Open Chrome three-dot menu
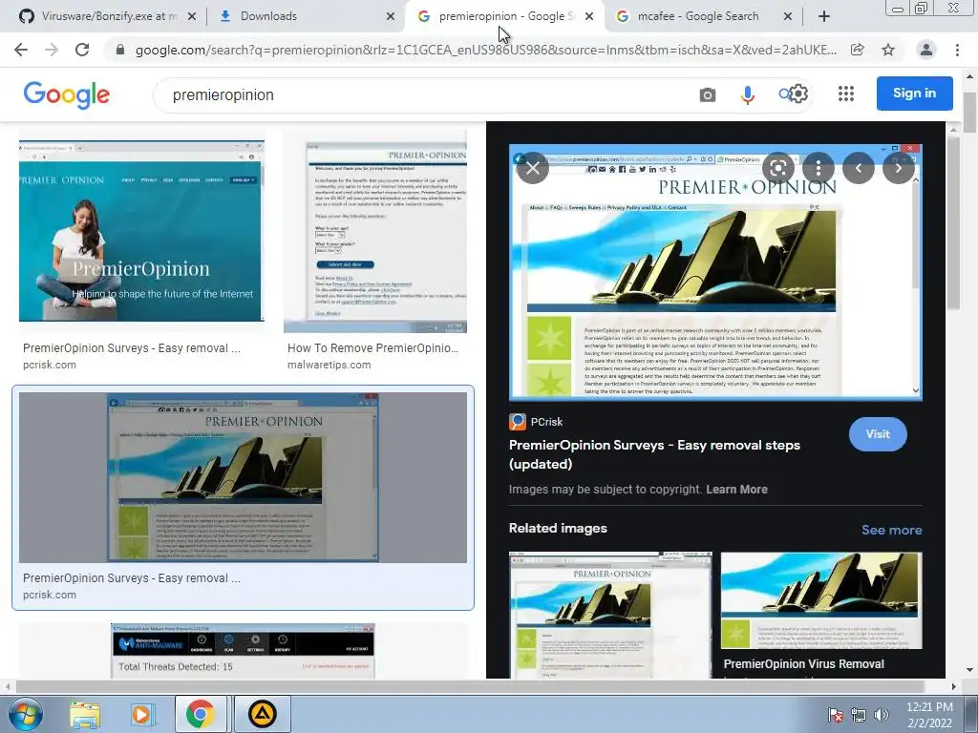The image size is (978, 733). (957, 50)
